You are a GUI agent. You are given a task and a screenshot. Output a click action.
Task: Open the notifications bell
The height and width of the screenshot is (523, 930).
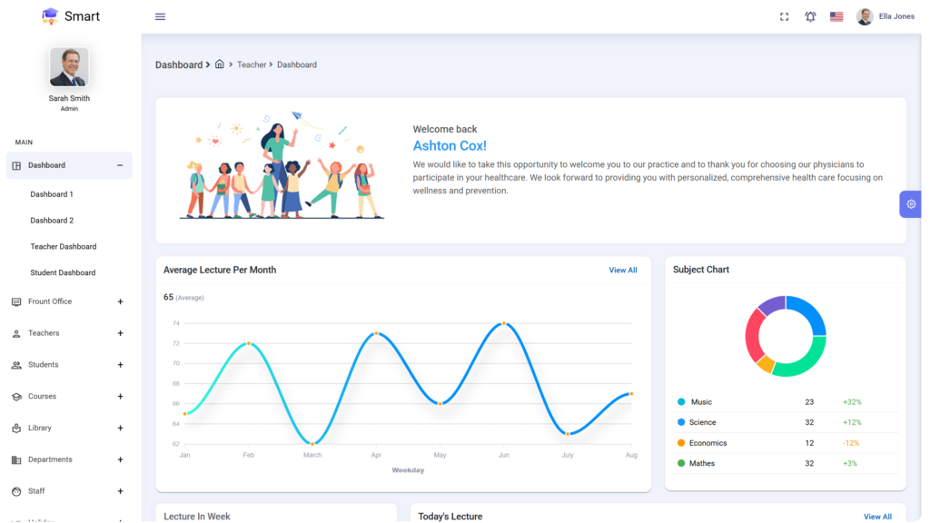[810, 16]
